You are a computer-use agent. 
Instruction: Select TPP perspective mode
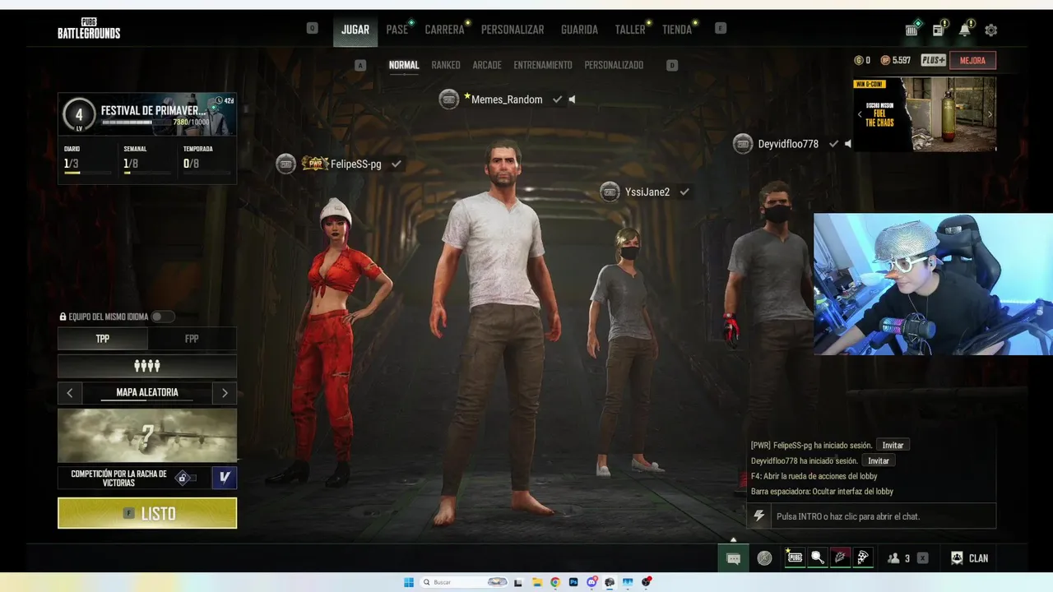tap(103, 339)
